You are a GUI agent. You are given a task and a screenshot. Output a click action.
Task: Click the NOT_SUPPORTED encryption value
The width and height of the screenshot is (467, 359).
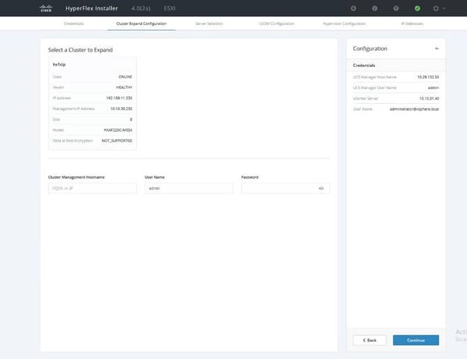117,141
